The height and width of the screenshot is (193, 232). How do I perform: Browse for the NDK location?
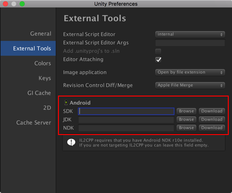(187, 128)
